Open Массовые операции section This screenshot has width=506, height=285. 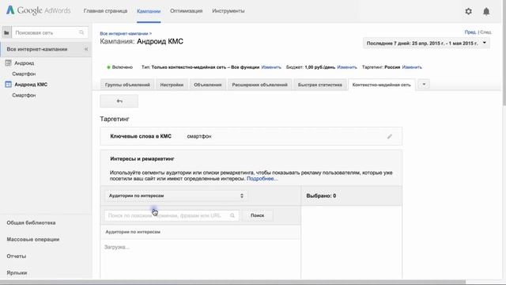point(33,239)
